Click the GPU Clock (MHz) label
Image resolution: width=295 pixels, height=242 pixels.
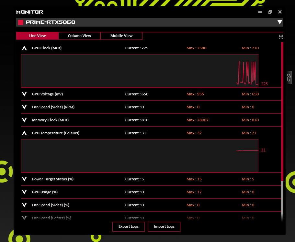click(47, 48)
